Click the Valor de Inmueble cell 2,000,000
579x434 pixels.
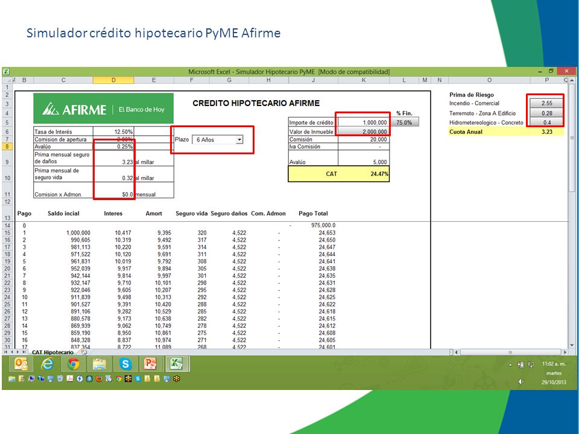tap(364, 132)
